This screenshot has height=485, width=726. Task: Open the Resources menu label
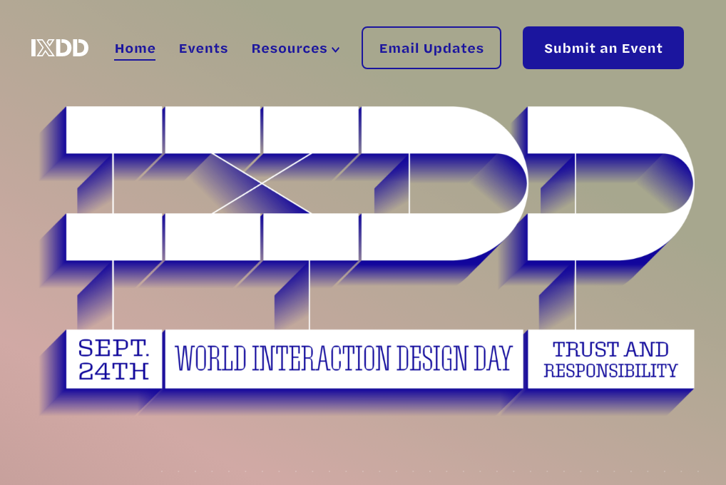(x=289, y=48)
